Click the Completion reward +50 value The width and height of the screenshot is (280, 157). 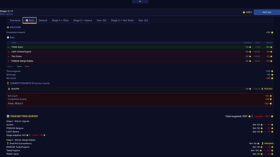(x=268, y=33)
